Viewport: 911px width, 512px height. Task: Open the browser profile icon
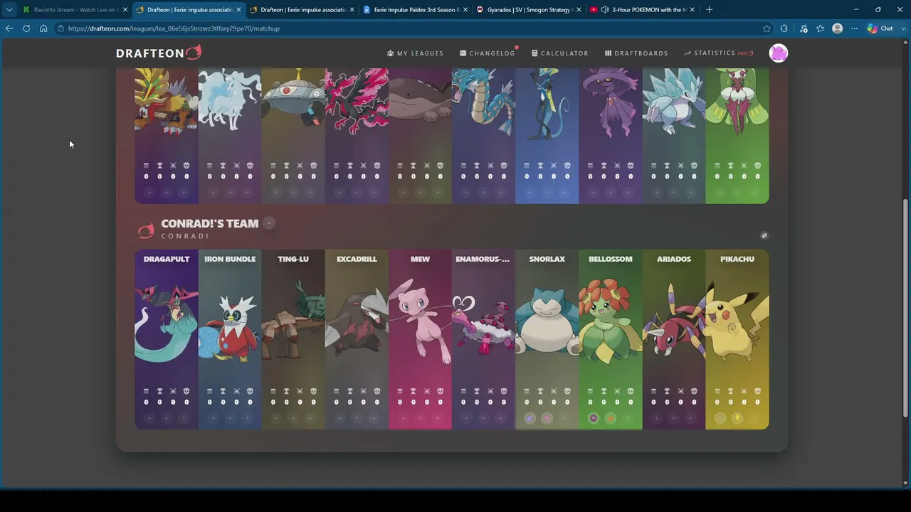(x=838, y=28)
